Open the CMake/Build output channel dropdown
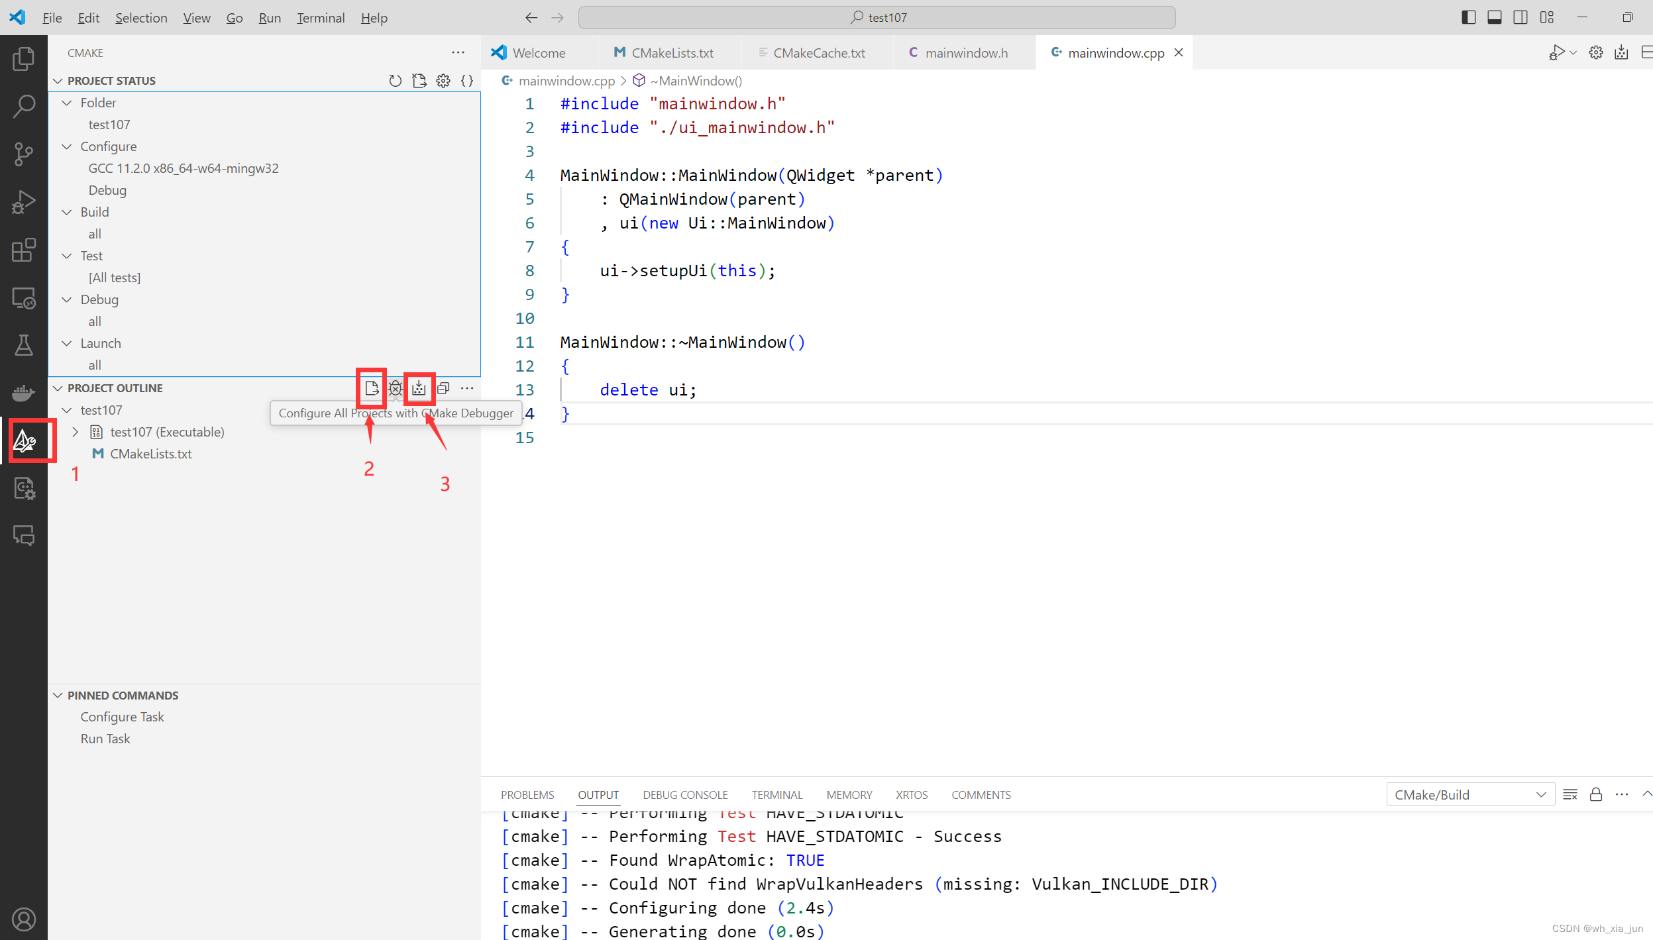Viewport: 1653px width, 940px height. point(1470,794)
